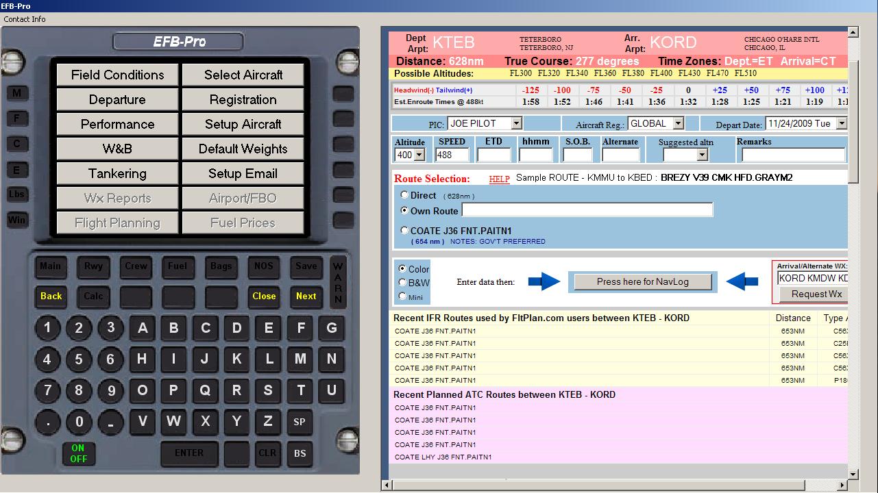Click the Rwy function key
Viewport: 878px width, 493px height.
click(x=93, y=266)
